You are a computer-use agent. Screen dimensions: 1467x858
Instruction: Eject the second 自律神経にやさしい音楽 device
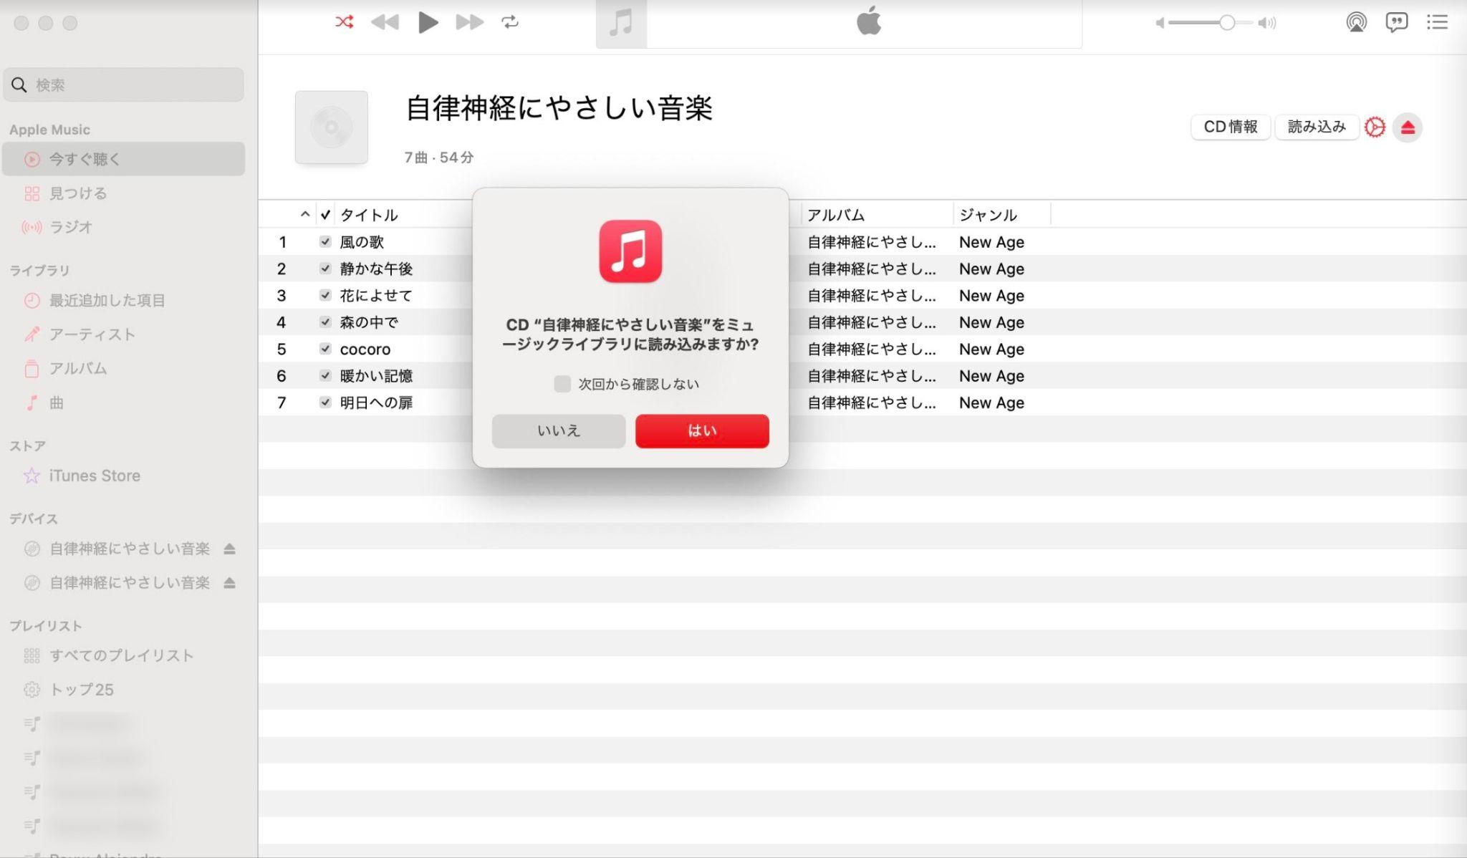point(229,583)
